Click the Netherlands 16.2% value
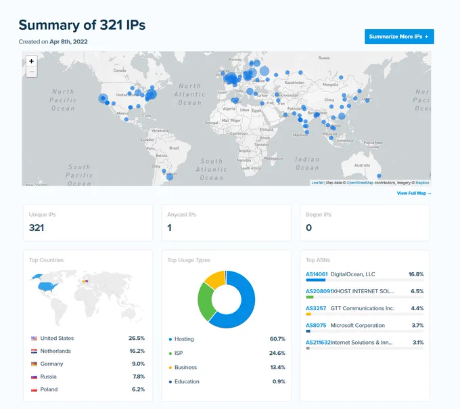Image resolution: width=460 pixels, height=409 pixels. (x=137, y=351)
